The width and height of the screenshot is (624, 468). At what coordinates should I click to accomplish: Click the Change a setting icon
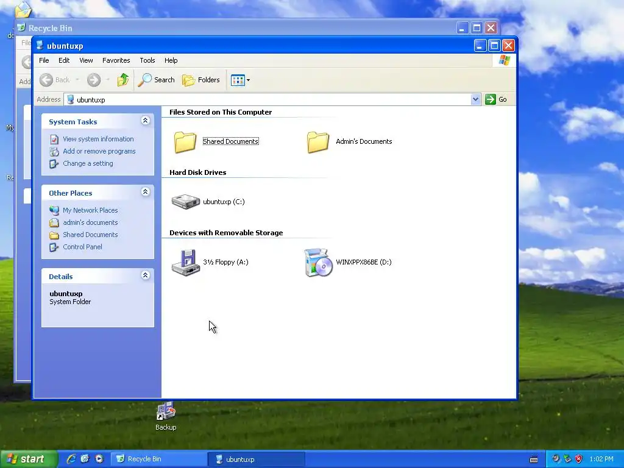click(54, 164)
